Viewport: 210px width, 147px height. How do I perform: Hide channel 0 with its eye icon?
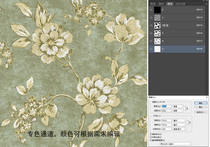coord(151,10)
